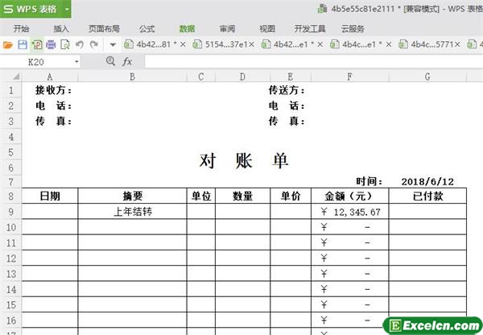Image resolution: width=483 pixels, height=335 pixels.
Task: Switch to document tab 5154...37e1
Action: coord(221,44)
